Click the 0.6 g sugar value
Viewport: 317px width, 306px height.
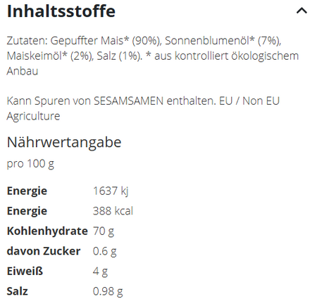[x=105, y=251]
